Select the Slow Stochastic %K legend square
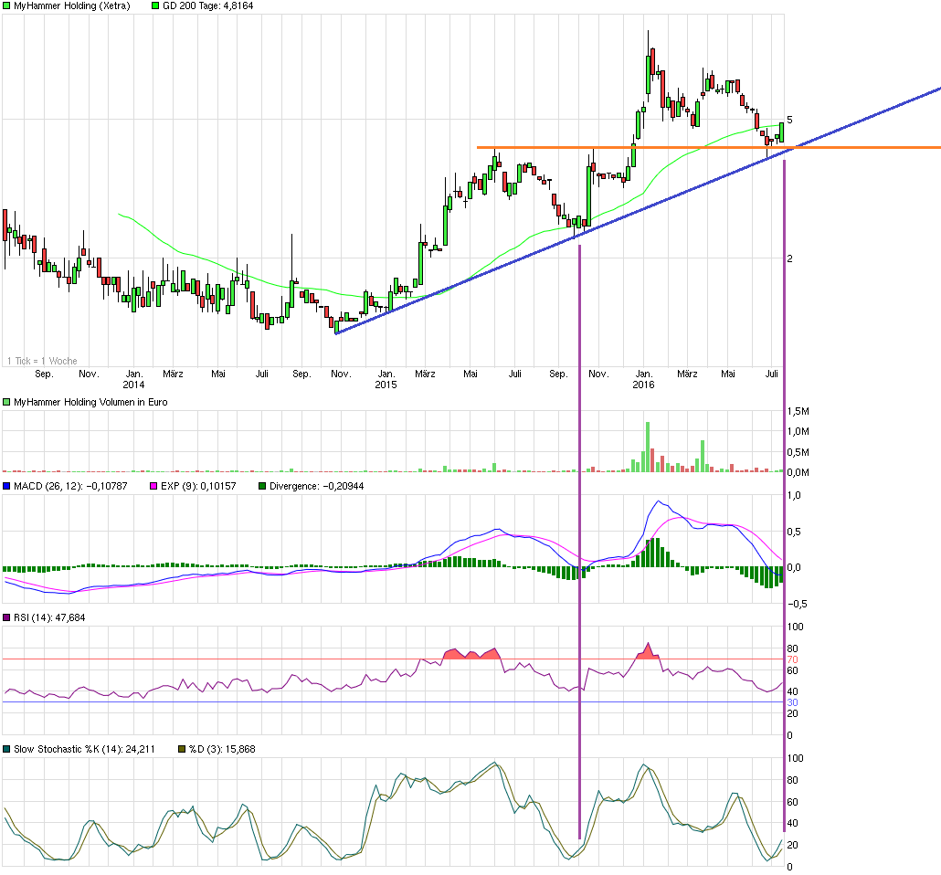941x875 pixels. pos(6,749)
